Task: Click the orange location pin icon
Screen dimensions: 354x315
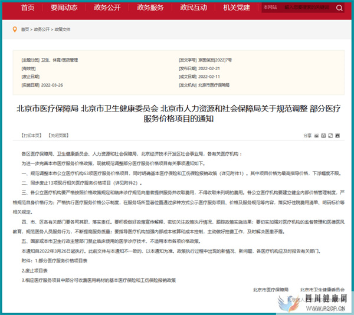Action: coord(15,29)
